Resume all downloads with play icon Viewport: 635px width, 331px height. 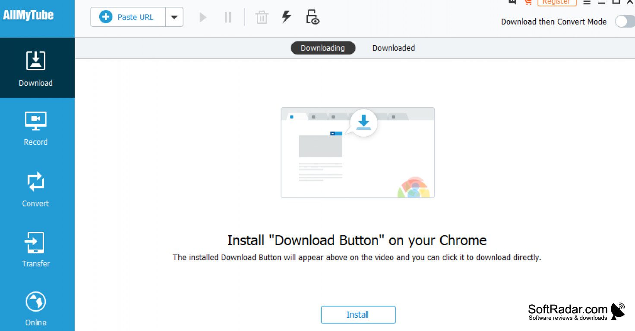(x=202, y=17)
